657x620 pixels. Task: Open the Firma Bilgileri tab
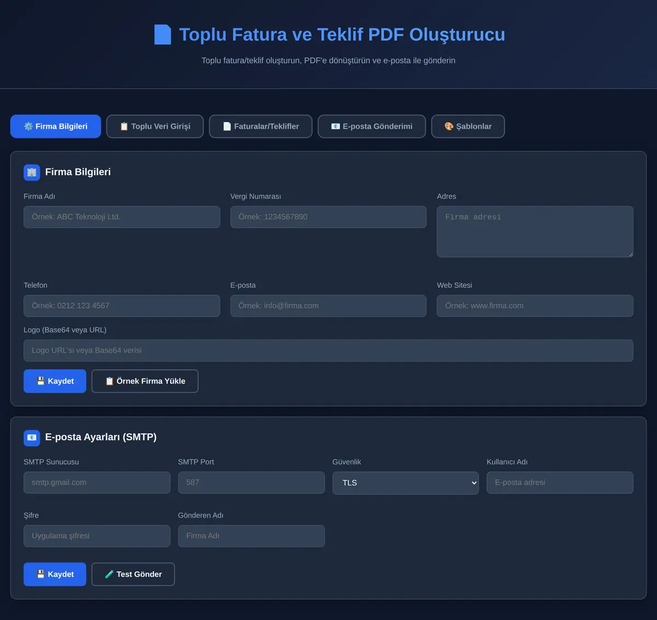pos(56,127)
